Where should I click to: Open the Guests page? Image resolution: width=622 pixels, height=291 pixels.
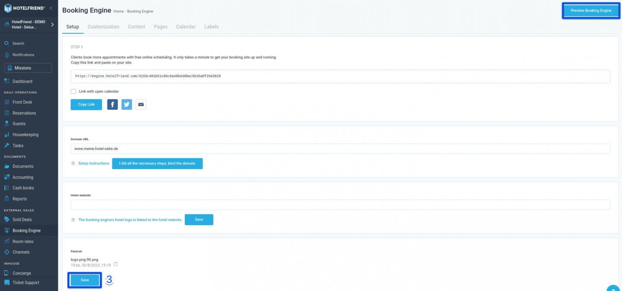point(19,124)
